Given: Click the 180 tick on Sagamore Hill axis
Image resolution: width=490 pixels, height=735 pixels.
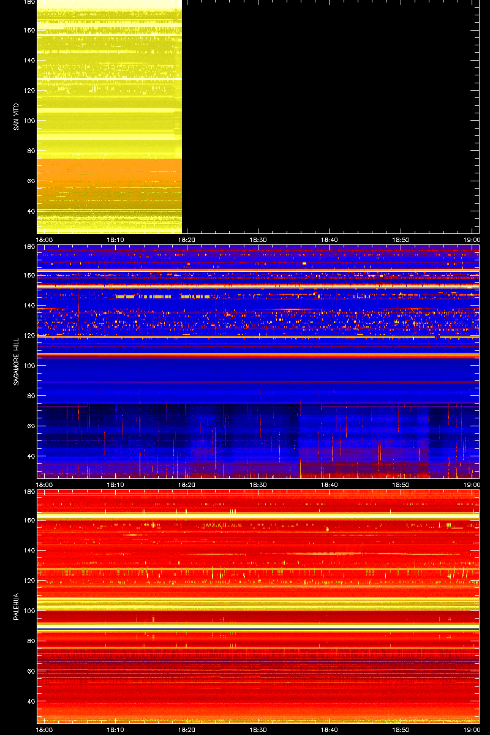Looking at the screenshot, I should [28, 247].
